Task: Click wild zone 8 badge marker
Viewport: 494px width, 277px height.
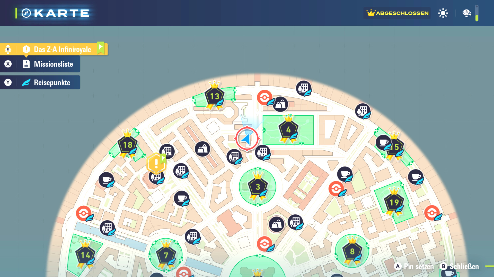Action: coord(352,252)
